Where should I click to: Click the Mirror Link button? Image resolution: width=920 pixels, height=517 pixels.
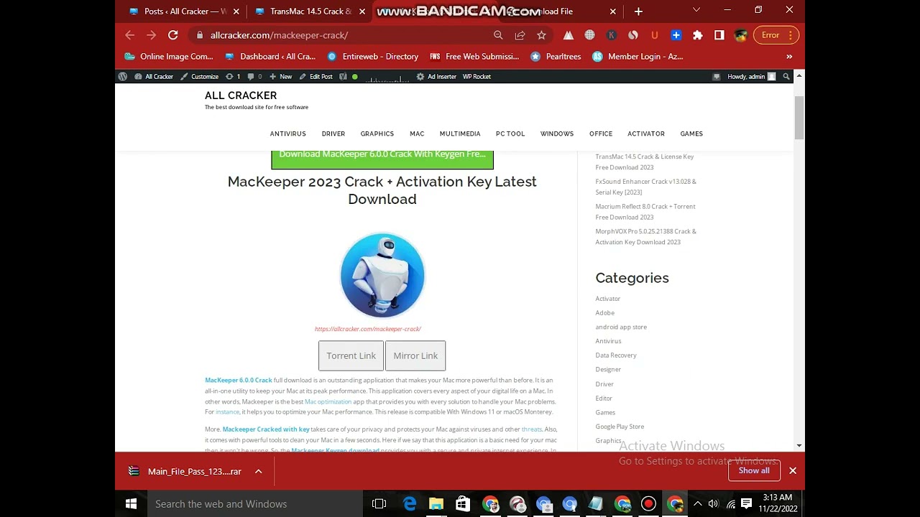pyautogui.click(x=415, y=355)
